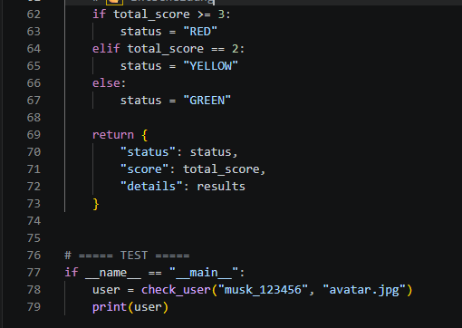Click the closing curly brace on line 73

pyautogui.click(x=96, y=204)
